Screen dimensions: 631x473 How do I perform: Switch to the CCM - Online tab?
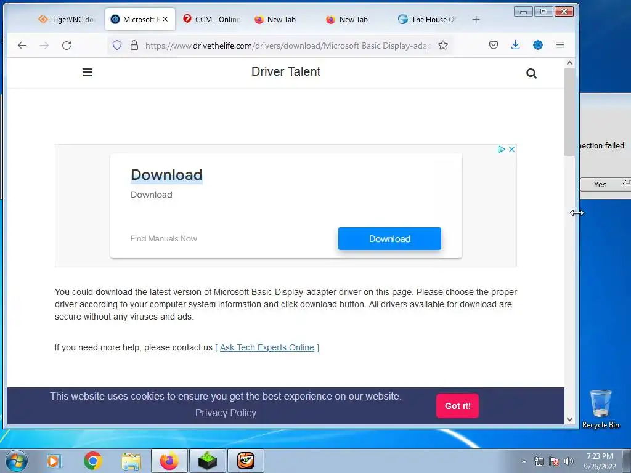[x=211, y=19]
